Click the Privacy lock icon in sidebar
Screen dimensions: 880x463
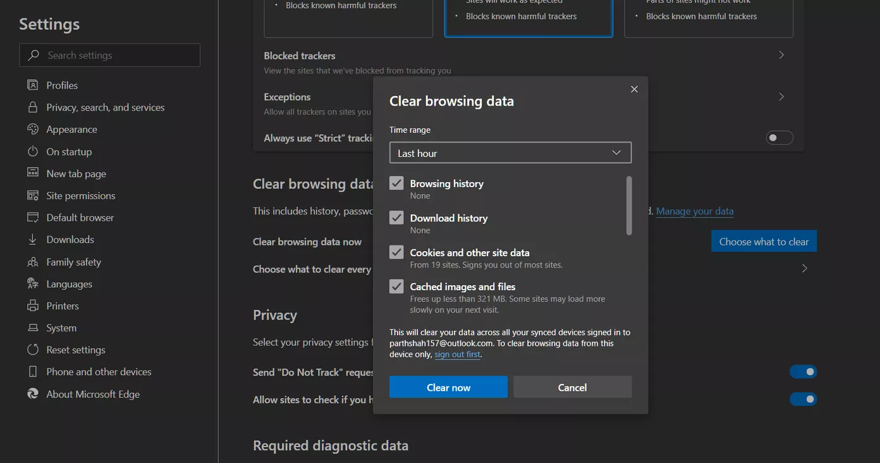coord(33,108)
